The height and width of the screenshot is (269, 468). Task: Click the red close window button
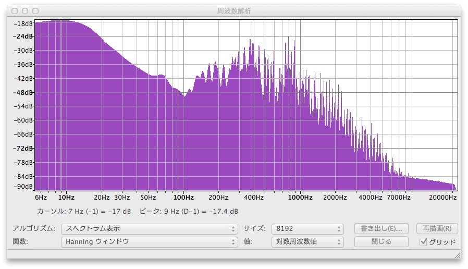tap(15, 11)
